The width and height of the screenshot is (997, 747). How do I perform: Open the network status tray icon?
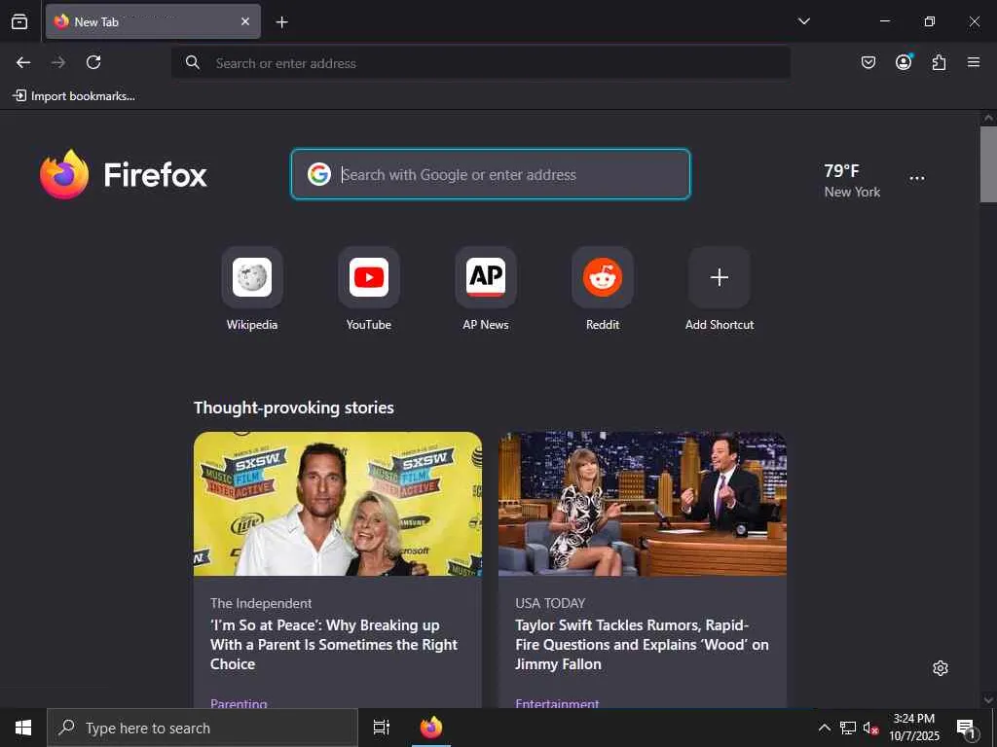pyautogui.click(x=848, y=728)
